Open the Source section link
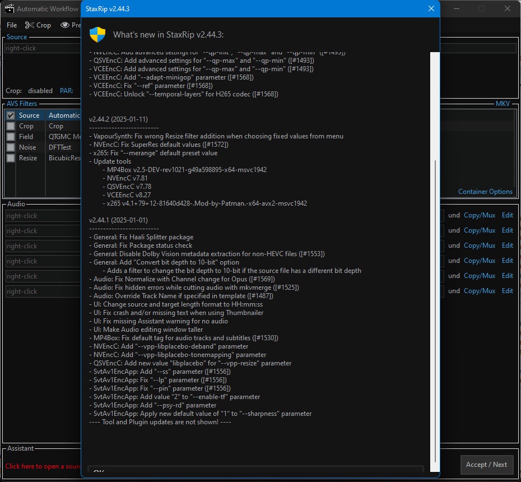Viewport: 521px width, 482px height. [17, 37]
